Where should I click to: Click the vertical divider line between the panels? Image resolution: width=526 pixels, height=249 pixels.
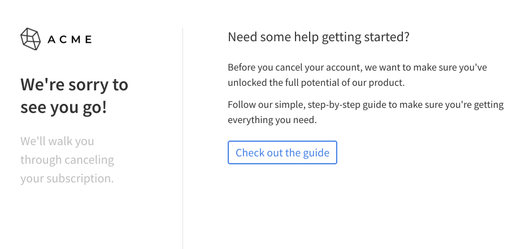click(183, 138)
